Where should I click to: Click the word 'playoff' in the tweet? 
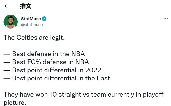[153, 95]
